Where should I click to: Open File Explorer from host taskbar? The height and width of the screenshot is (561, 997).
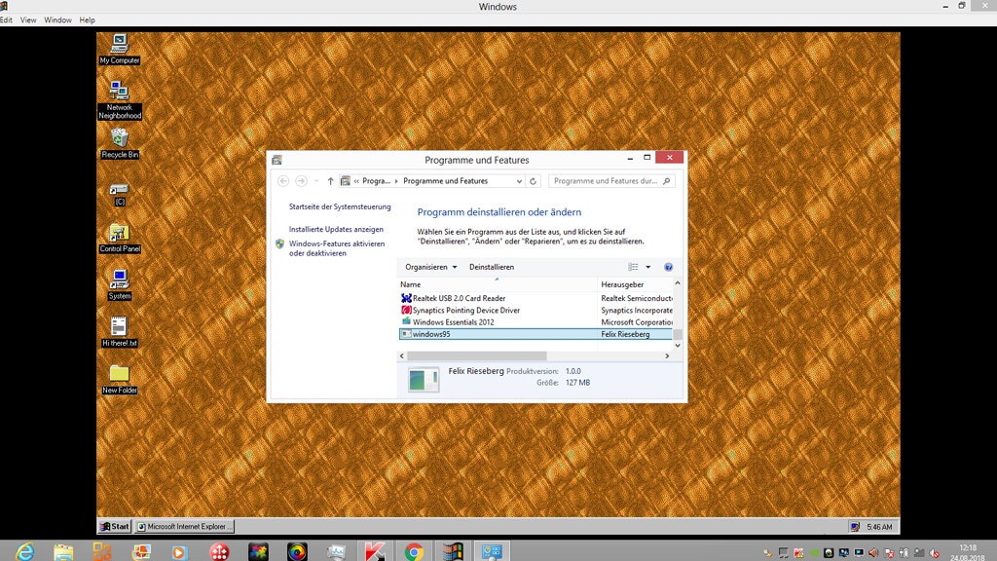63,551
